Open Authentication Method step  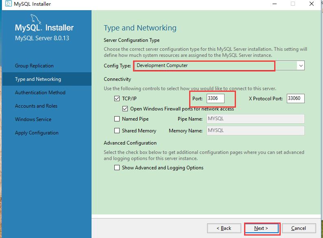pos(40,93)
